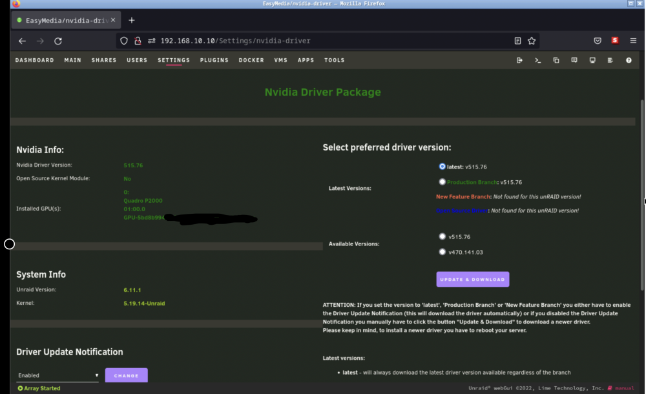
Task: Open the Dashboard menu
Action: click(35, 60)
